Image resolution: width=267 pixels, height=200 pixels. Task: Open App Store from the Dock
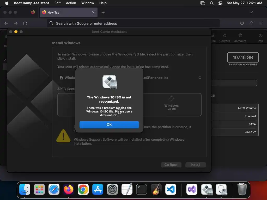pos(98,189)
